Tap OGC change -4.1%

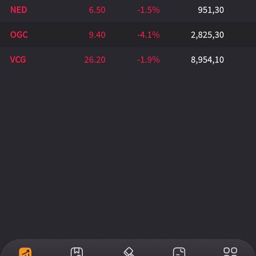(148, 35)
